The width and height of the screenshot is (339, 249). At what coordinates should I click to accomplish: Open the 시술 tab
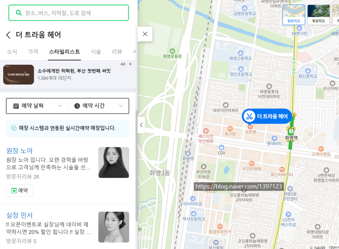click(x=96, y=52)
